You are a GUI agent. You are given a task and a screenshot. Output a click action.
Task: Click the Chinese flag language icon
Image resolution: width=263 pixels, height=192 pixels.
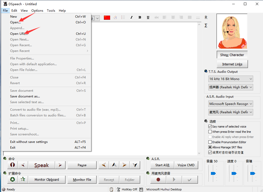click(x=107, y=17)
